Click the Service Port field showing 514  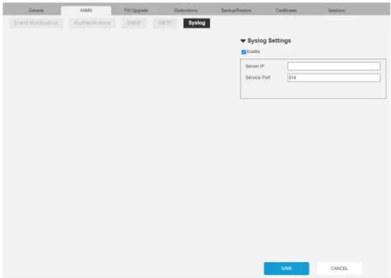(x=334, y=78)
